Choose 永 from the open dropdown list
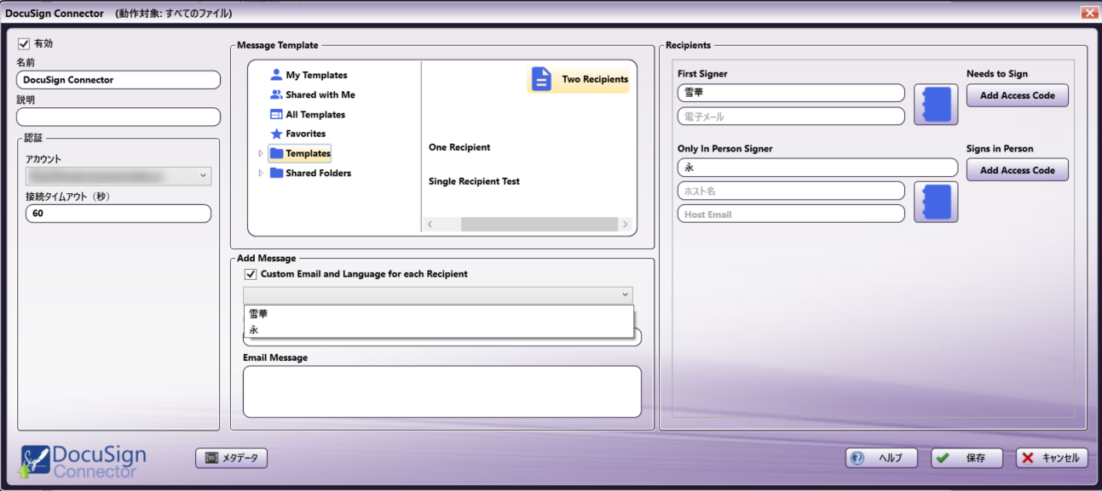The width and height of the screenshot is (1102, 491). tap(438, 329)
